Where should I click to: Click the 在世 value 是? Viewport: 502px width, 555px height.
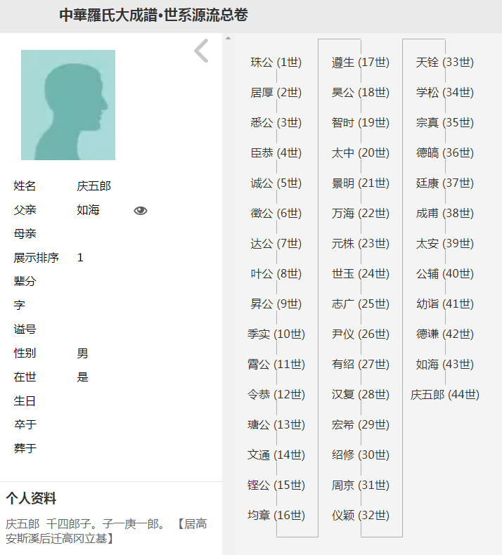click(x=82, y=377)
